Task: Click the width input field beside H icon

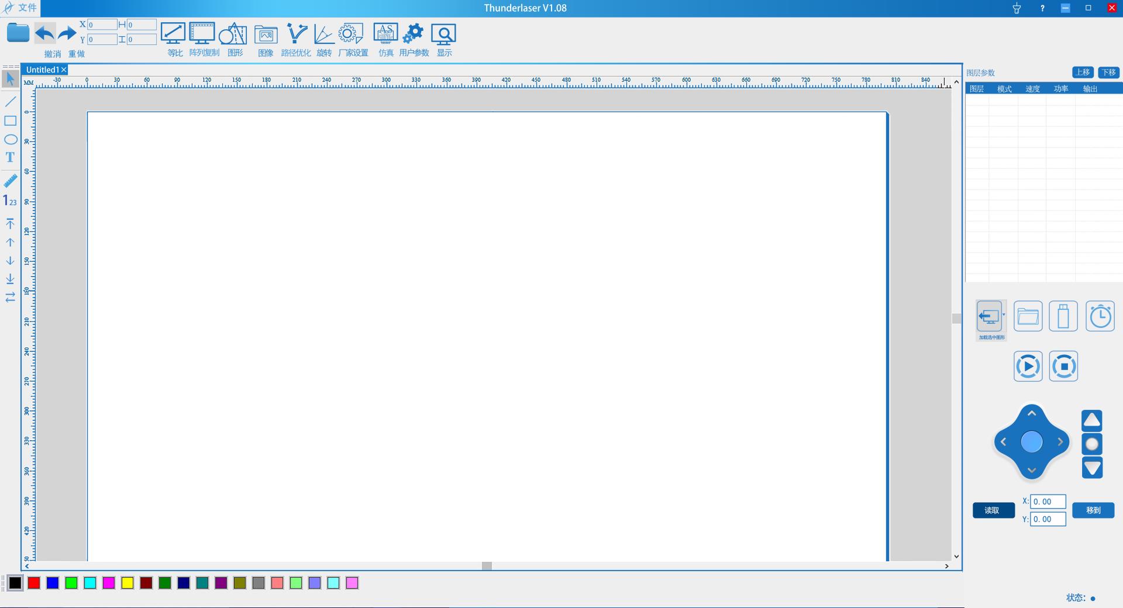Action: click(x=142, y=25)
